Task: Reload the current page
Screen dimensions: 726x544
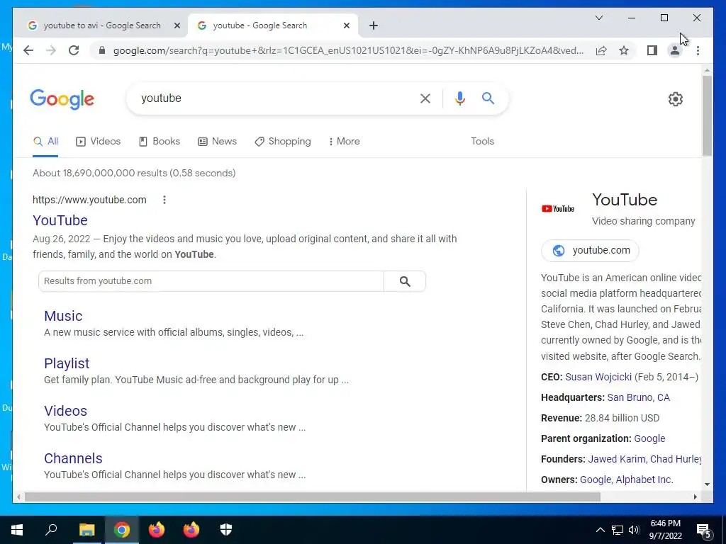Action: (x=74, y=50)
